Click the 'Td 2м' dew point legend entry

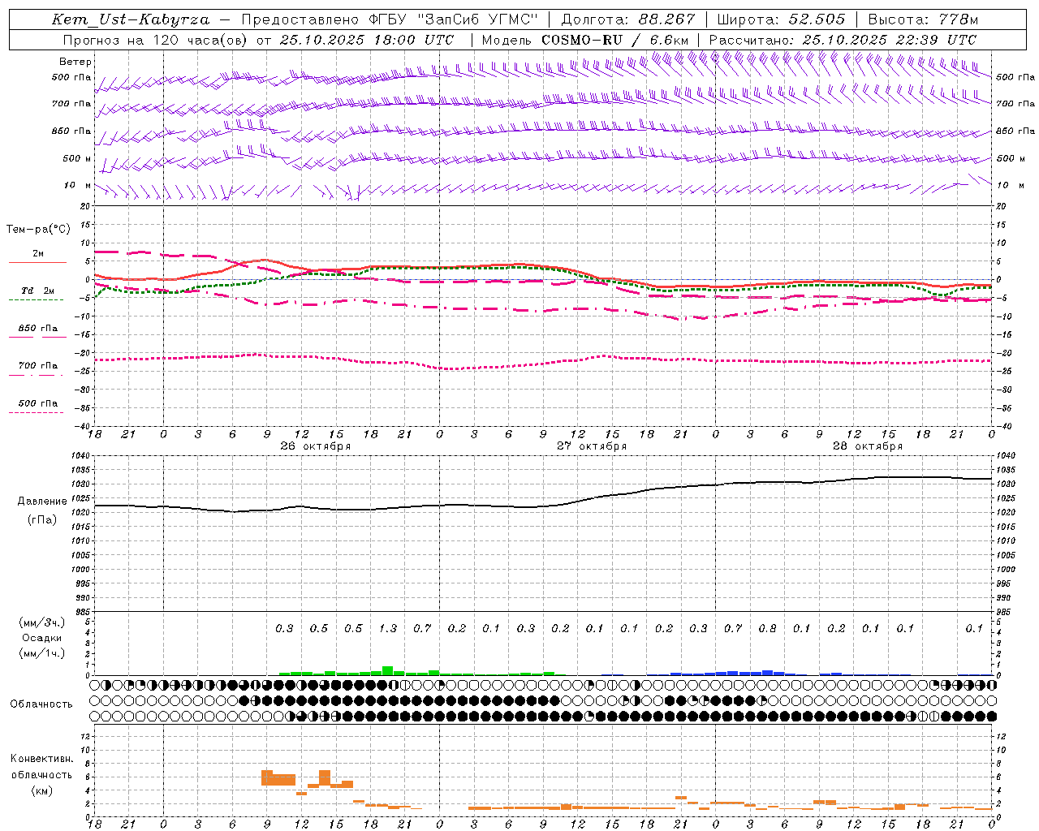tap(37, 291)
